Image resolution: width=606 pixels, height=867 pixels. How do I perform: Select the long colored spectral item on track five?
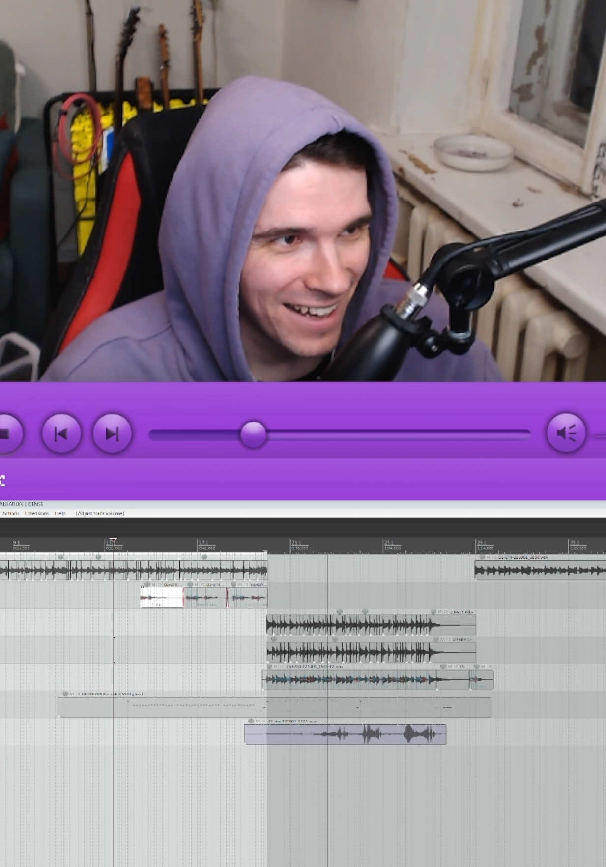point(349,679)
